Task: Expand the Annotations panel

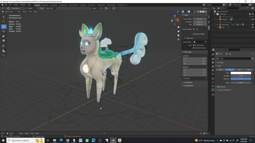Action: click(x=188, y=86)
